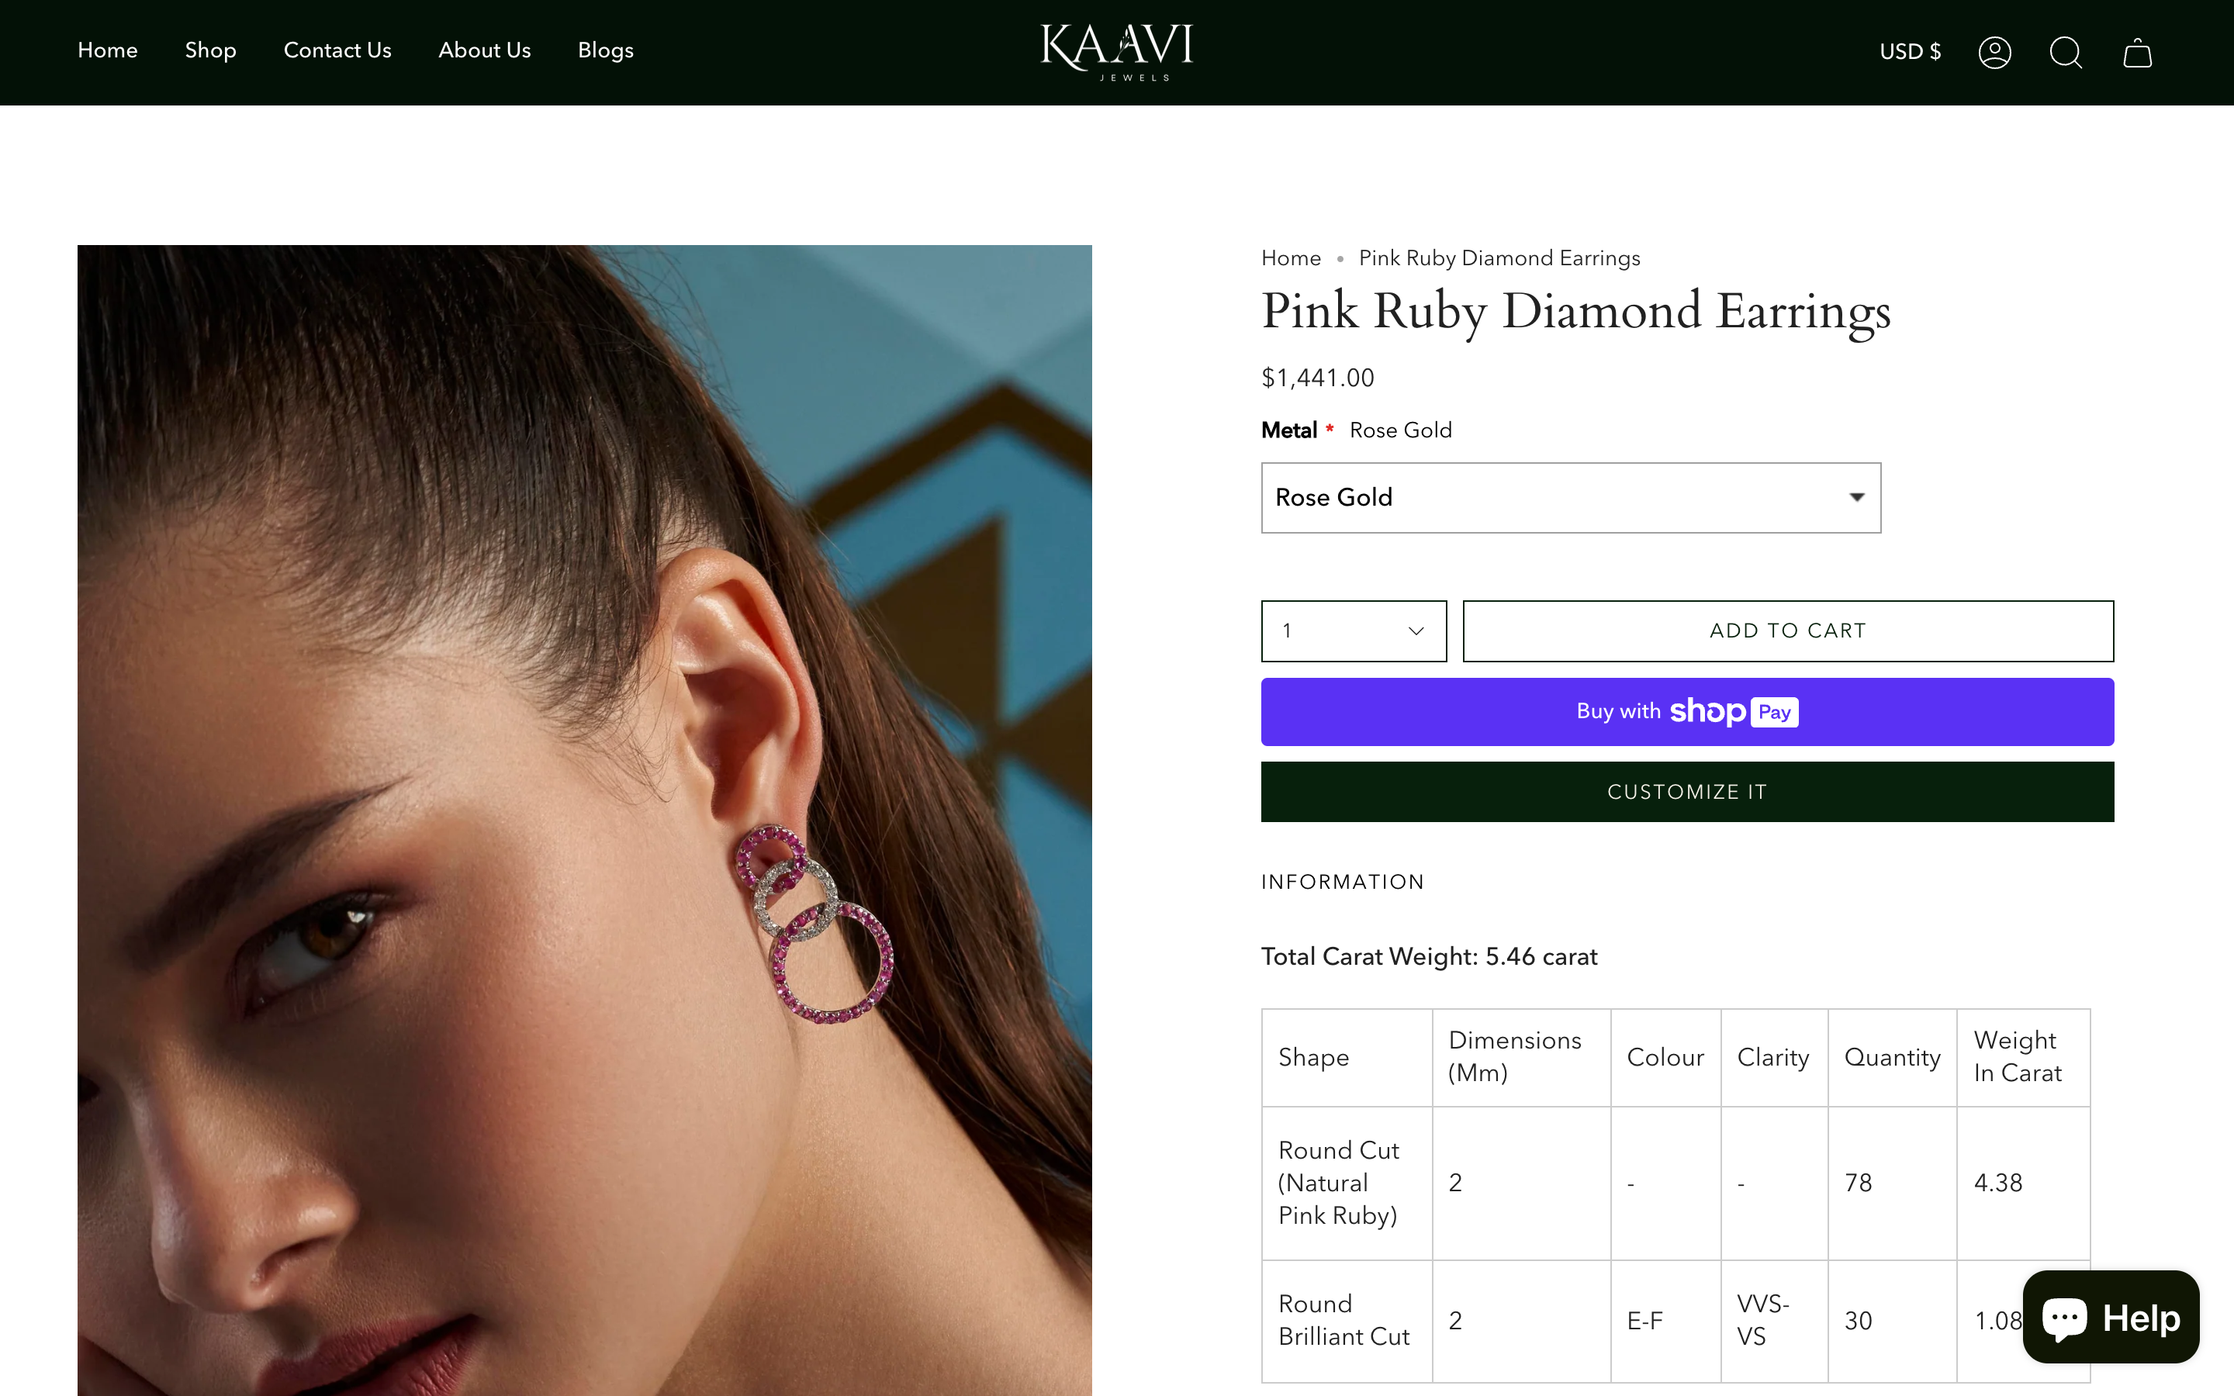Open the Shopify chat Help widget
This screenshot has height=1396, width=2234.
(x=2111, y=1317)
